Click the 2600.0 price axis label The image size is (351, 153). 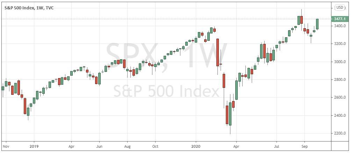339,98
